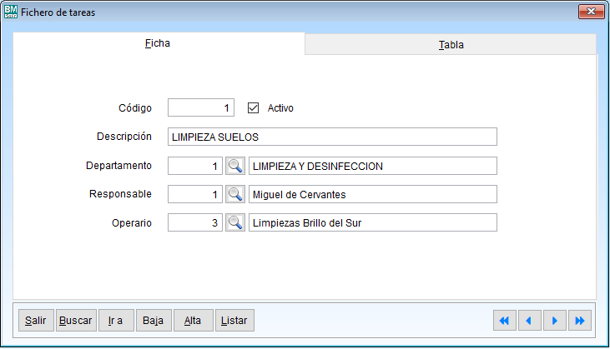Open Operario lookup magnifier icon

click(x=235, y=222)
